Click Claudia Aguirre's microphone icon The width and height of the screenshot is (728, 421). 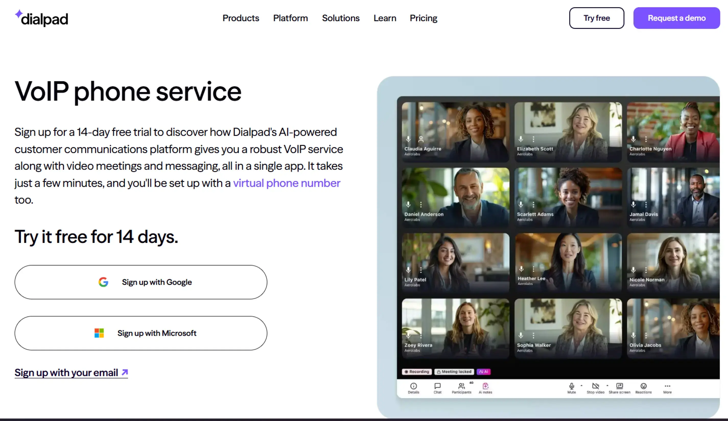click(x=408, y=139)
